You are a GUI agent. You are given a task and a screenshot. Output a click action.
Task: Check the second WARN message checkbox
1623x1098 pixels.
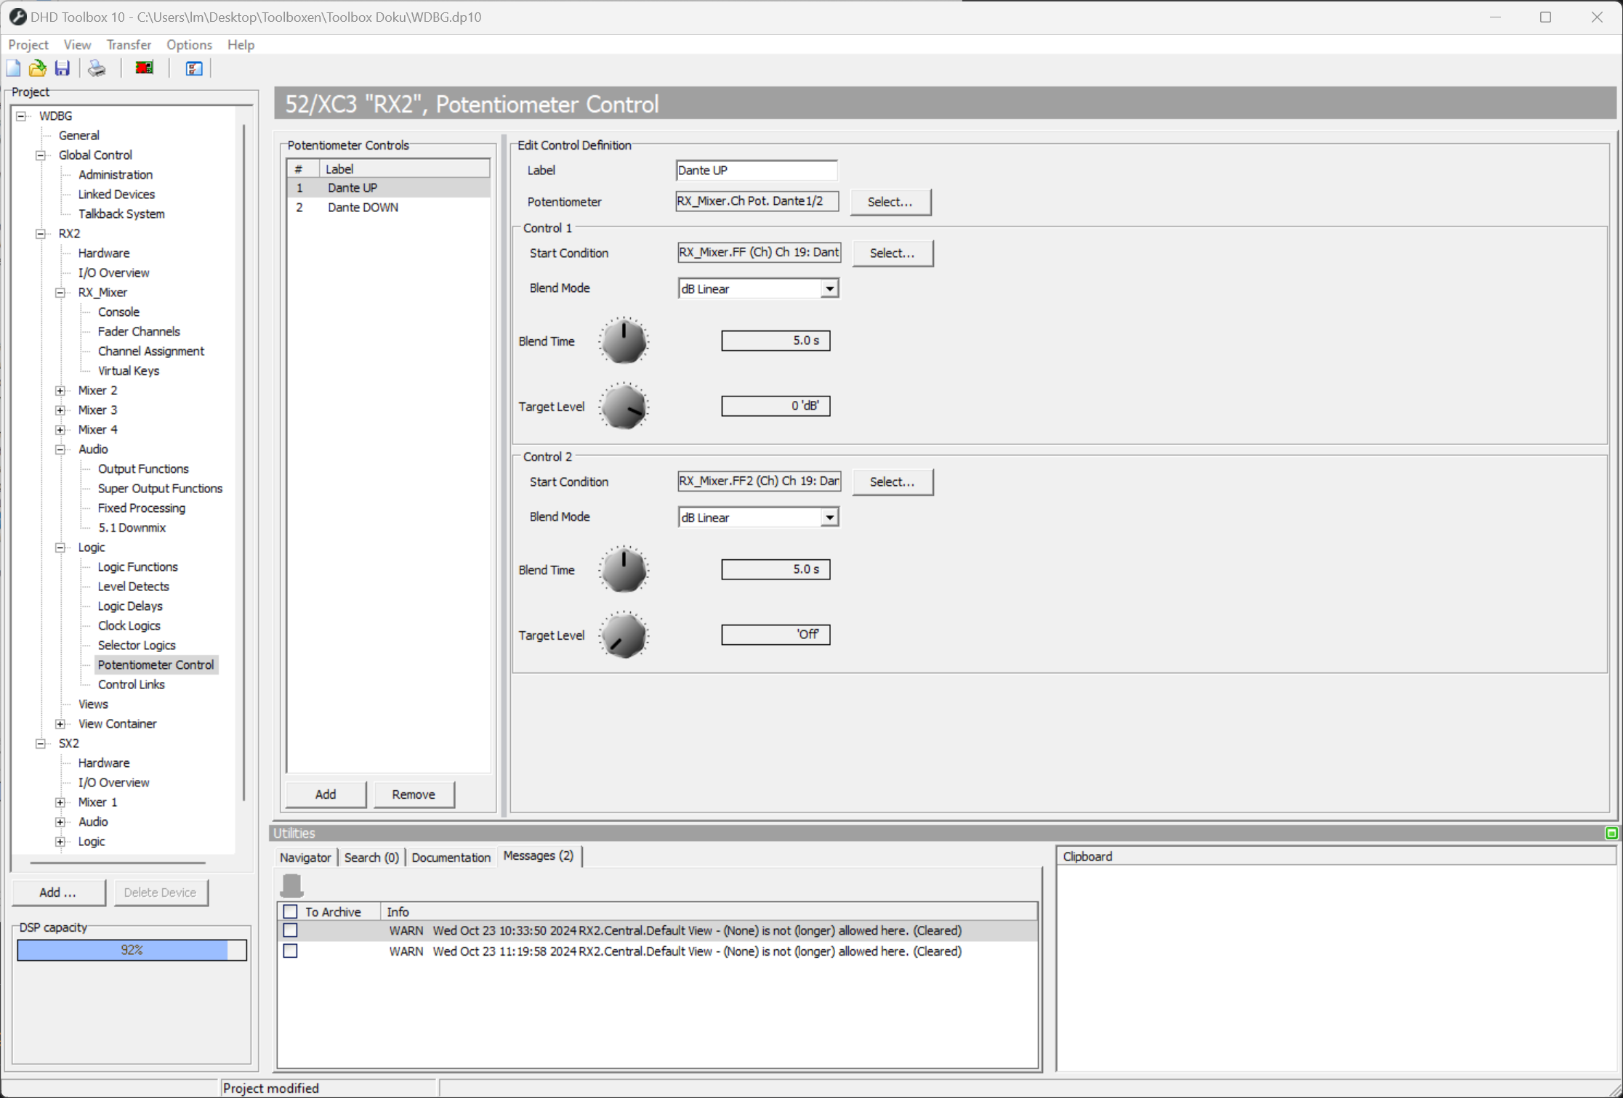(x=291, y=951)
